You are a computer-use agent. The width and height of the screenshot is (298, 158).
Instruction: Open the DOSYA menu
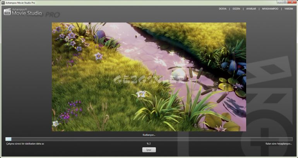pos(223,9)
